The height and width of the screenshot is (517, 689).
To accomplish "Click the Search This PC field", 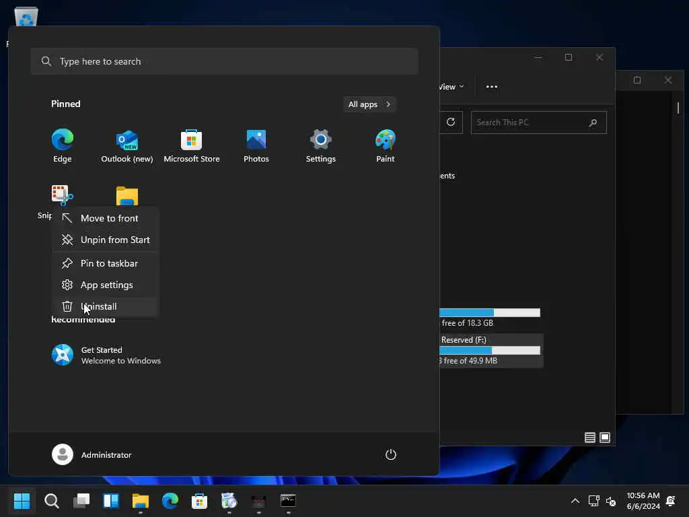I will pyautogui.click(x=539, y=123).
